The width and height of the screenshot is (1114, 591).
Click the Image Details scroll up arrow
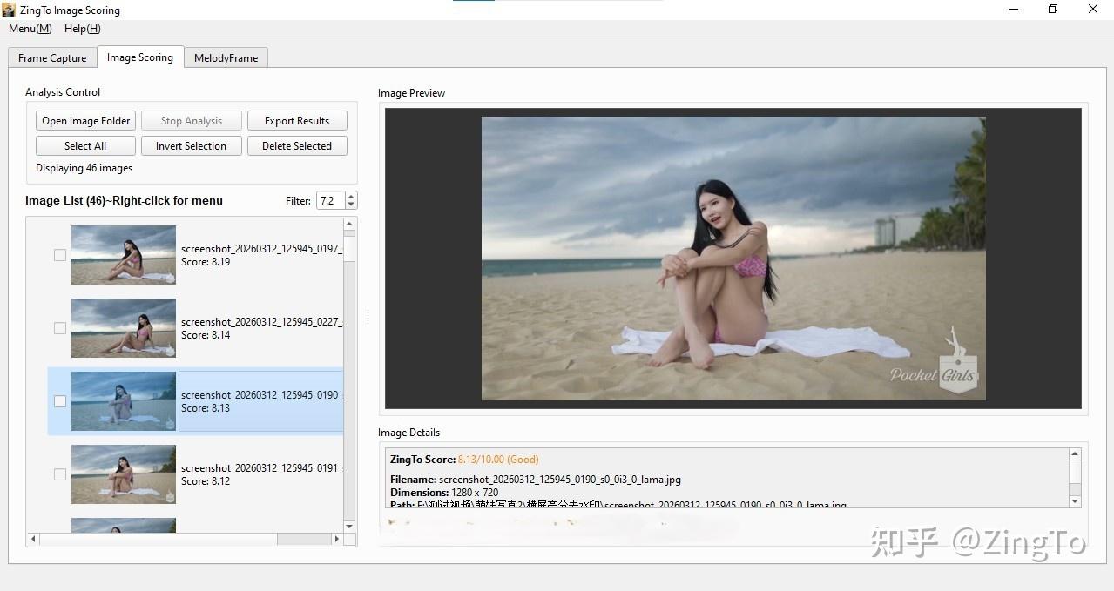click(x=1075, y=454)
